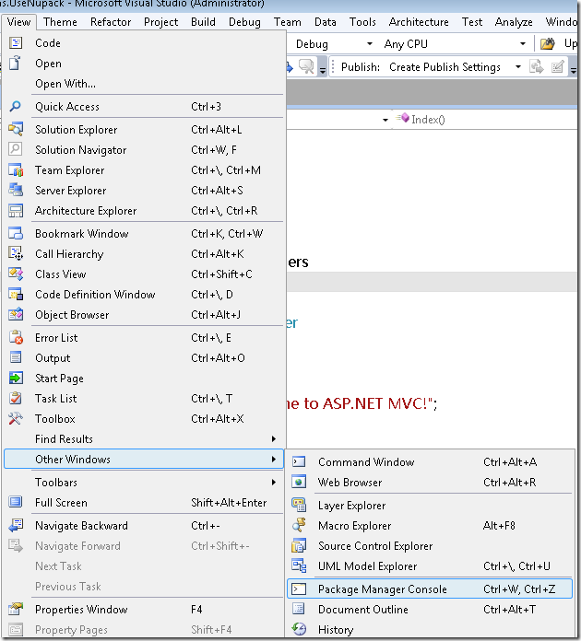
Task: Choose Document Outline in submenu
Action: (x=430, y=609)
